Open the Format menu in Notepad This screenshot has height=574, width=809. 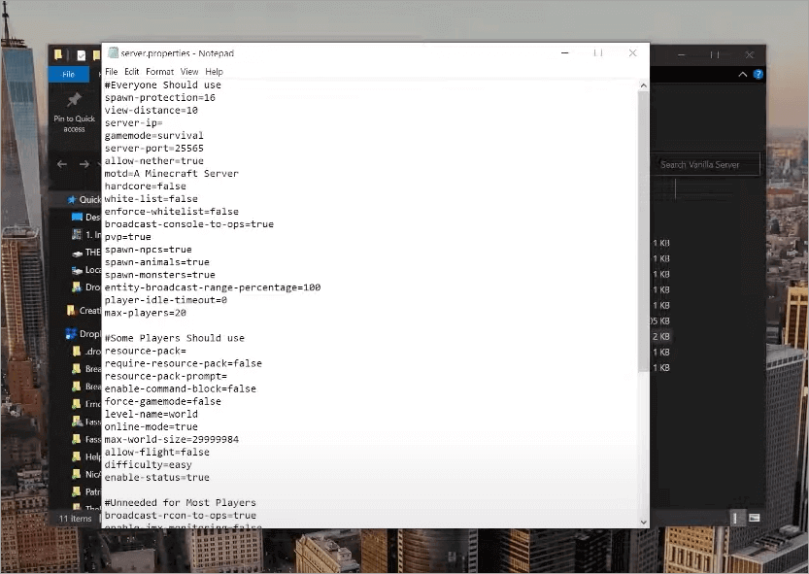coord(159,72)
